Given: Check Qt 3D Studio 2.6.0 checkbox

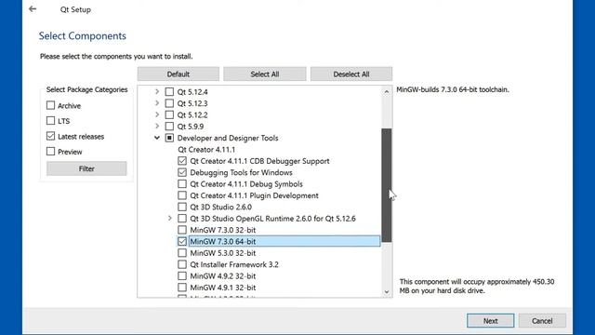Looking at the screenshot, I should click(x=182, y=207).
